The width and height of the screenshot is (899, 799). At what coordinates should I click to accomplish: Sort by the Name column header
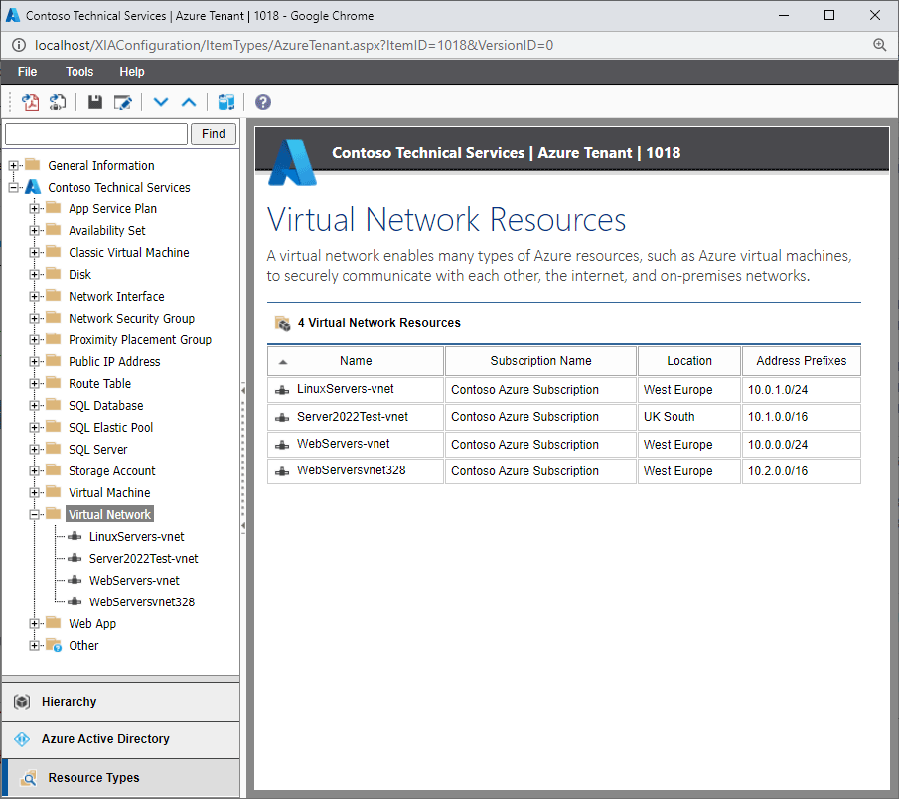tap(356, 361)
